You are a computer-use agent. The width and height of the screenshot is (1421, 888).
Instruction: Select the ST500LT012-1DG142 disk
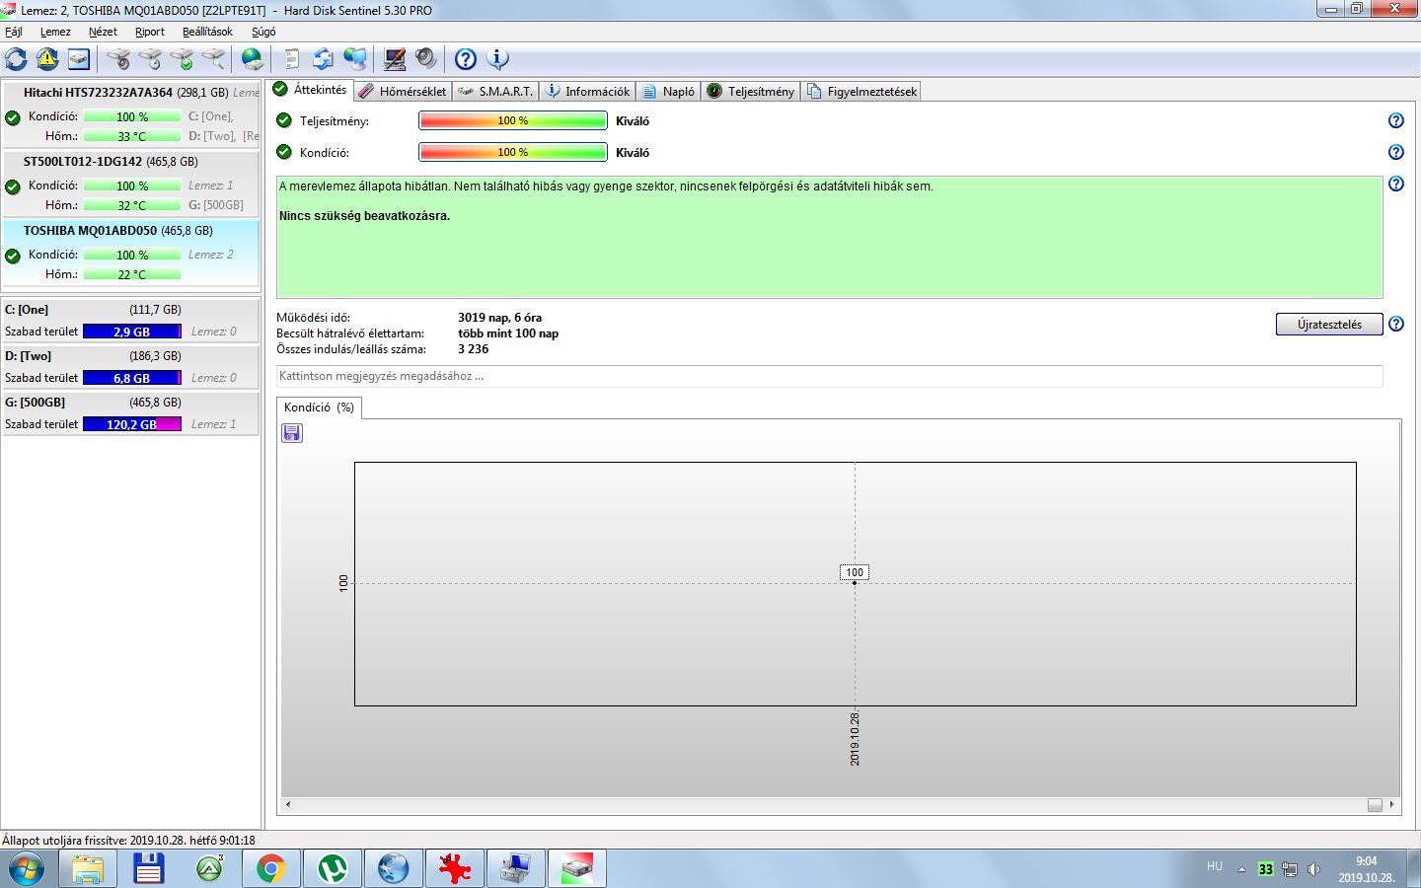click(131, 183)
